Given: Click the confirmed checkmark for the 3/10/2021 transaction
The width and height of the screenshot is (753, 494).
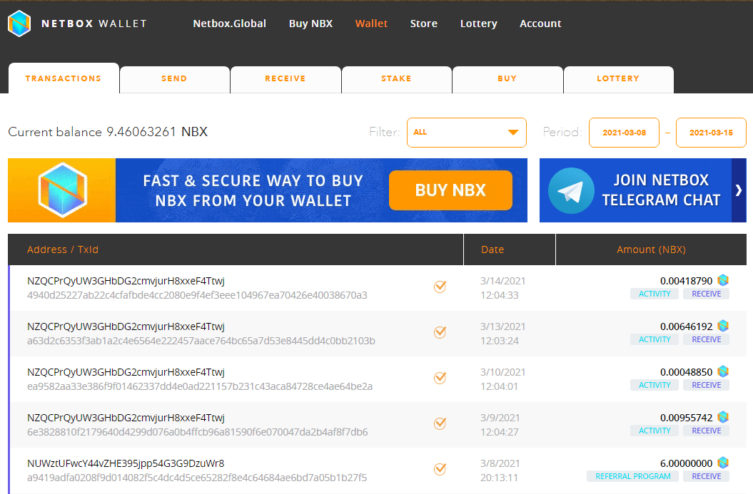Looking at the screenshot, I should 440,378.
